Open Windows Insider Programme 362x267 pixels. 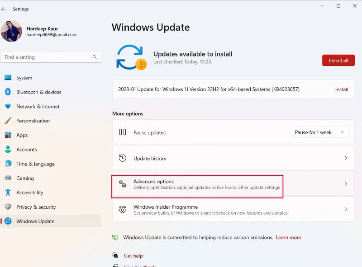tap(233, 209)
